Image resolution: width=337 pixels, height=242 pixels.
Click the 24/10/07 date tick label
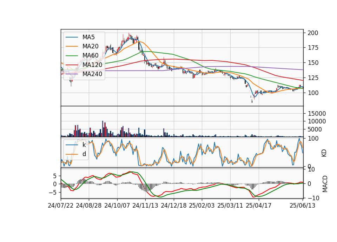tap(117, 206)
